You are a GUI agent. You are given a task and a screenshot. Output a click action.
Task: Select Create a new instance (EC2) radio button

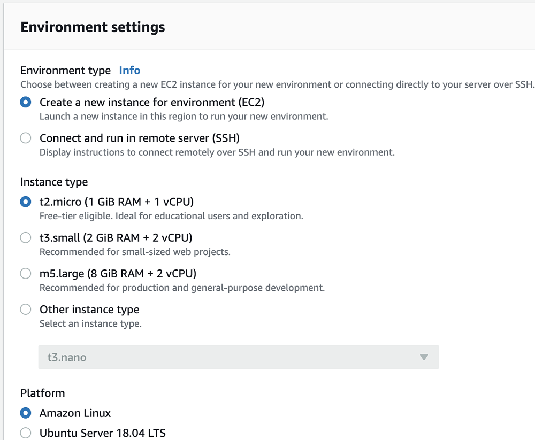25,102
